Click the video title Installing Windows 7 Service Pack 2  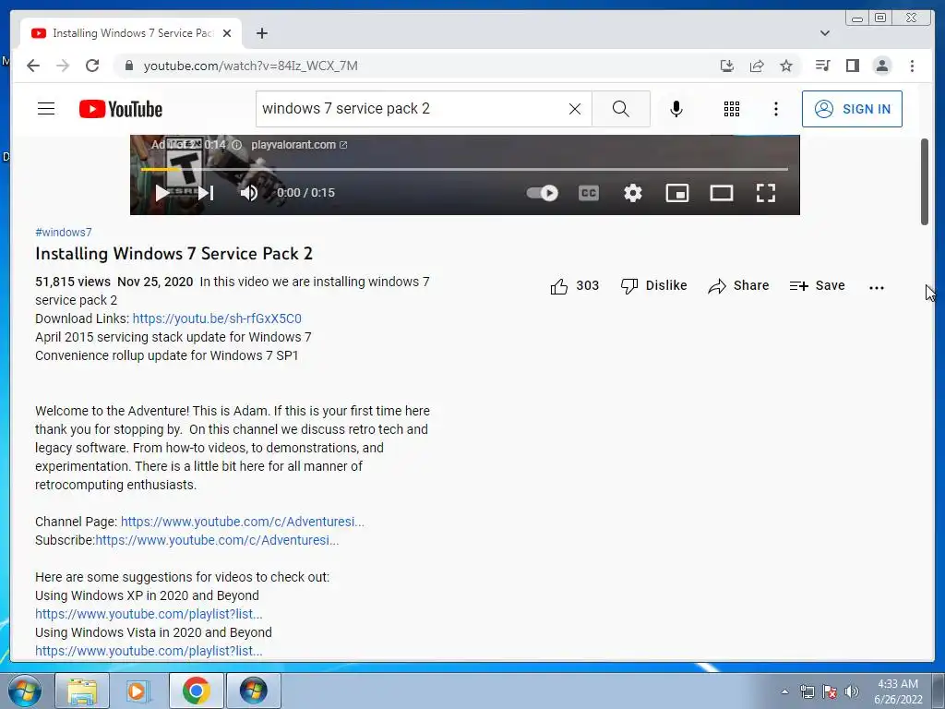pos(173,254)
